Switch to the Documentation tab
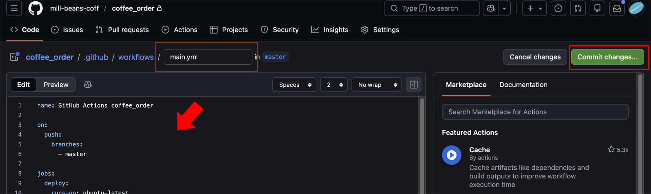Viewport: 651px width, 194px height. click(523, 85)
